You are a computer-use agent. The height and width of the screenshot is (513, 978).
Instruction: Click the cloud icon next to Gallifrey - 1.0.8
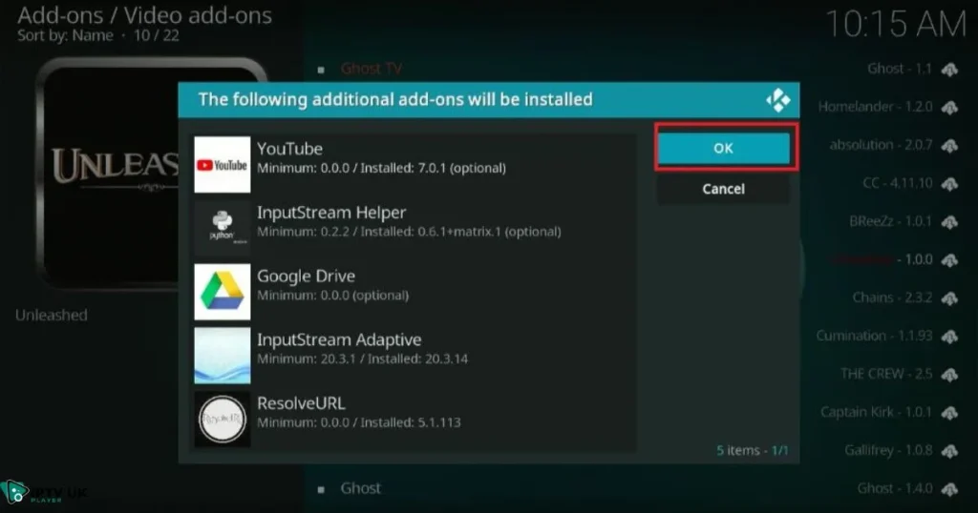(x=949, y=451)
